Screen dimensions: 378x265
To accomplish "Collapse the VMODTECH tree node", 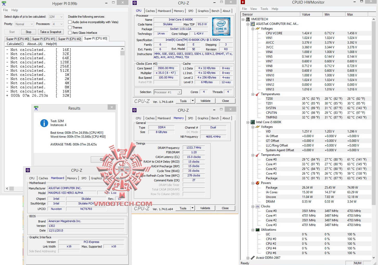I will [243, 19].
